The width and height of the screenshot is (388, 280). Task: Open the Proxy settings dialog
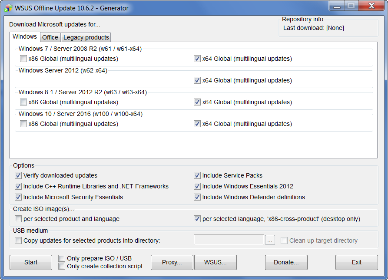point(172,262)
